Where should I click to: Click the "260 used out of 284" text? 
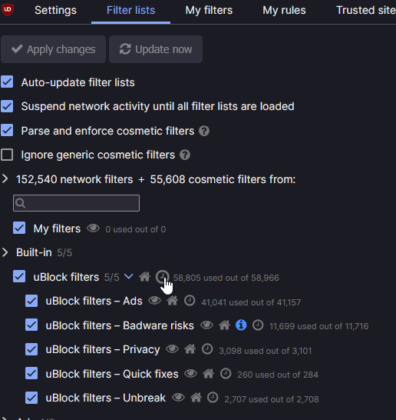pos(278,375)
